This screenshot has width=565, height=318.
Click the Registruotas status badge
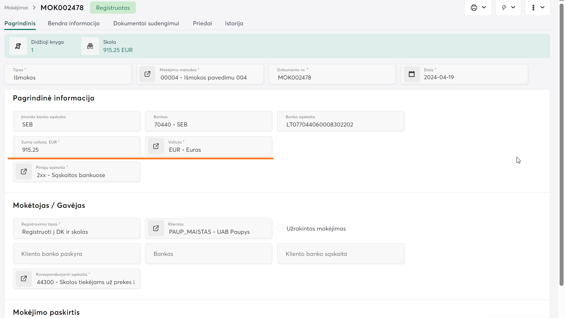[113, 8]
